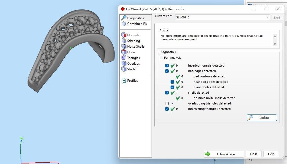The image size is (287, 164).
Task: Click the Holes cube icon
Action: (124, 52)
